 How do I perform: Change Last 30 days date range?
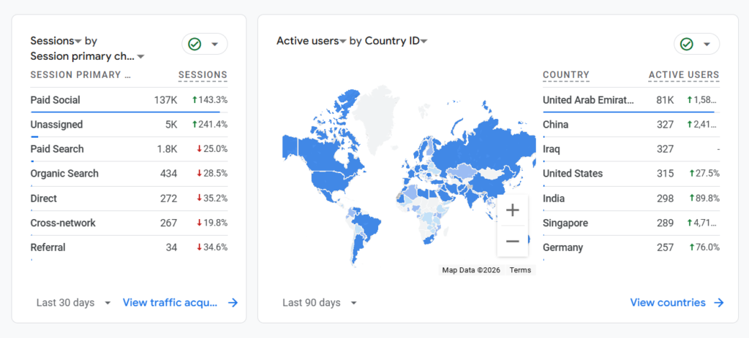pos(73,302)
